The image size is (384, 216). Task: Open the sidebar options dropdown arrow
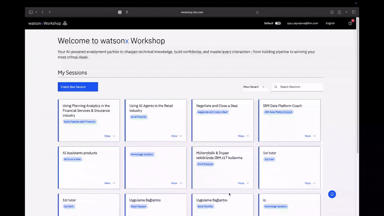tap(36, 12)
